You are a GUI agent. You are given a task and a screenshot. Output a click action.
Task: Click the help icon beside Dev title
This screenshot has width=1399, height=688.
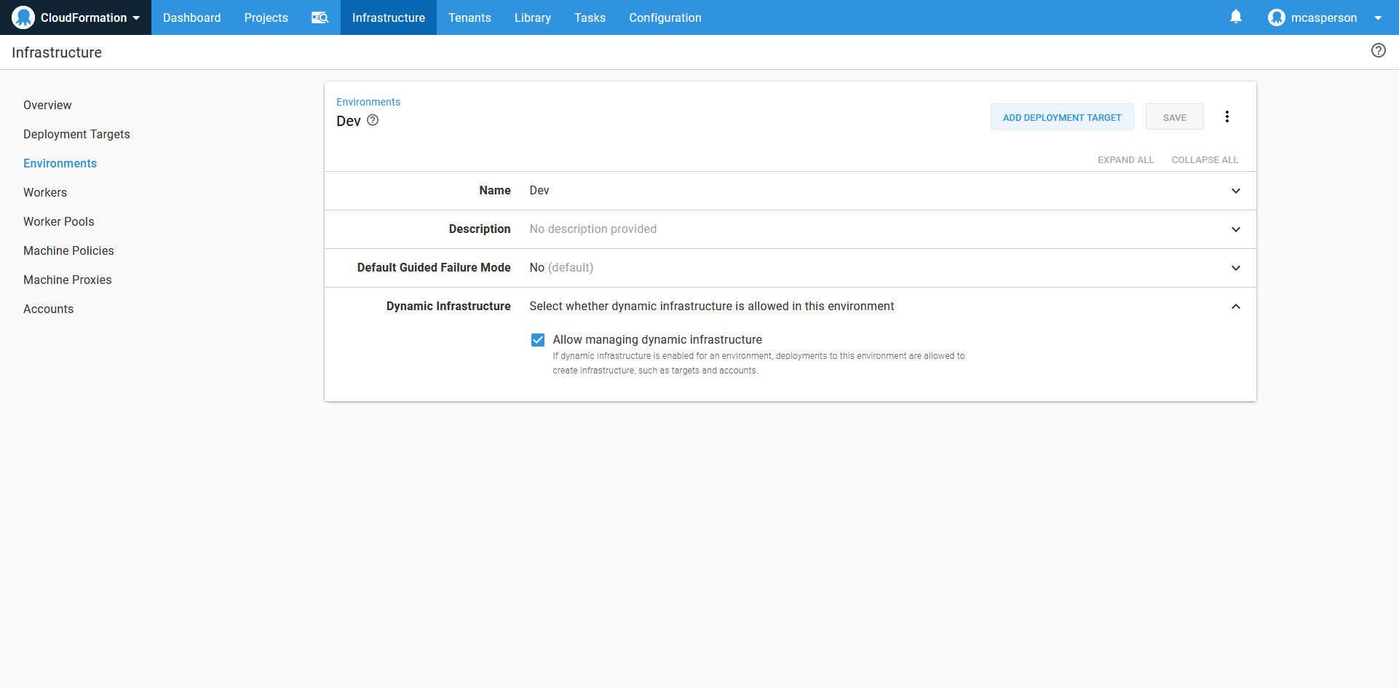(x=373, y=120)
